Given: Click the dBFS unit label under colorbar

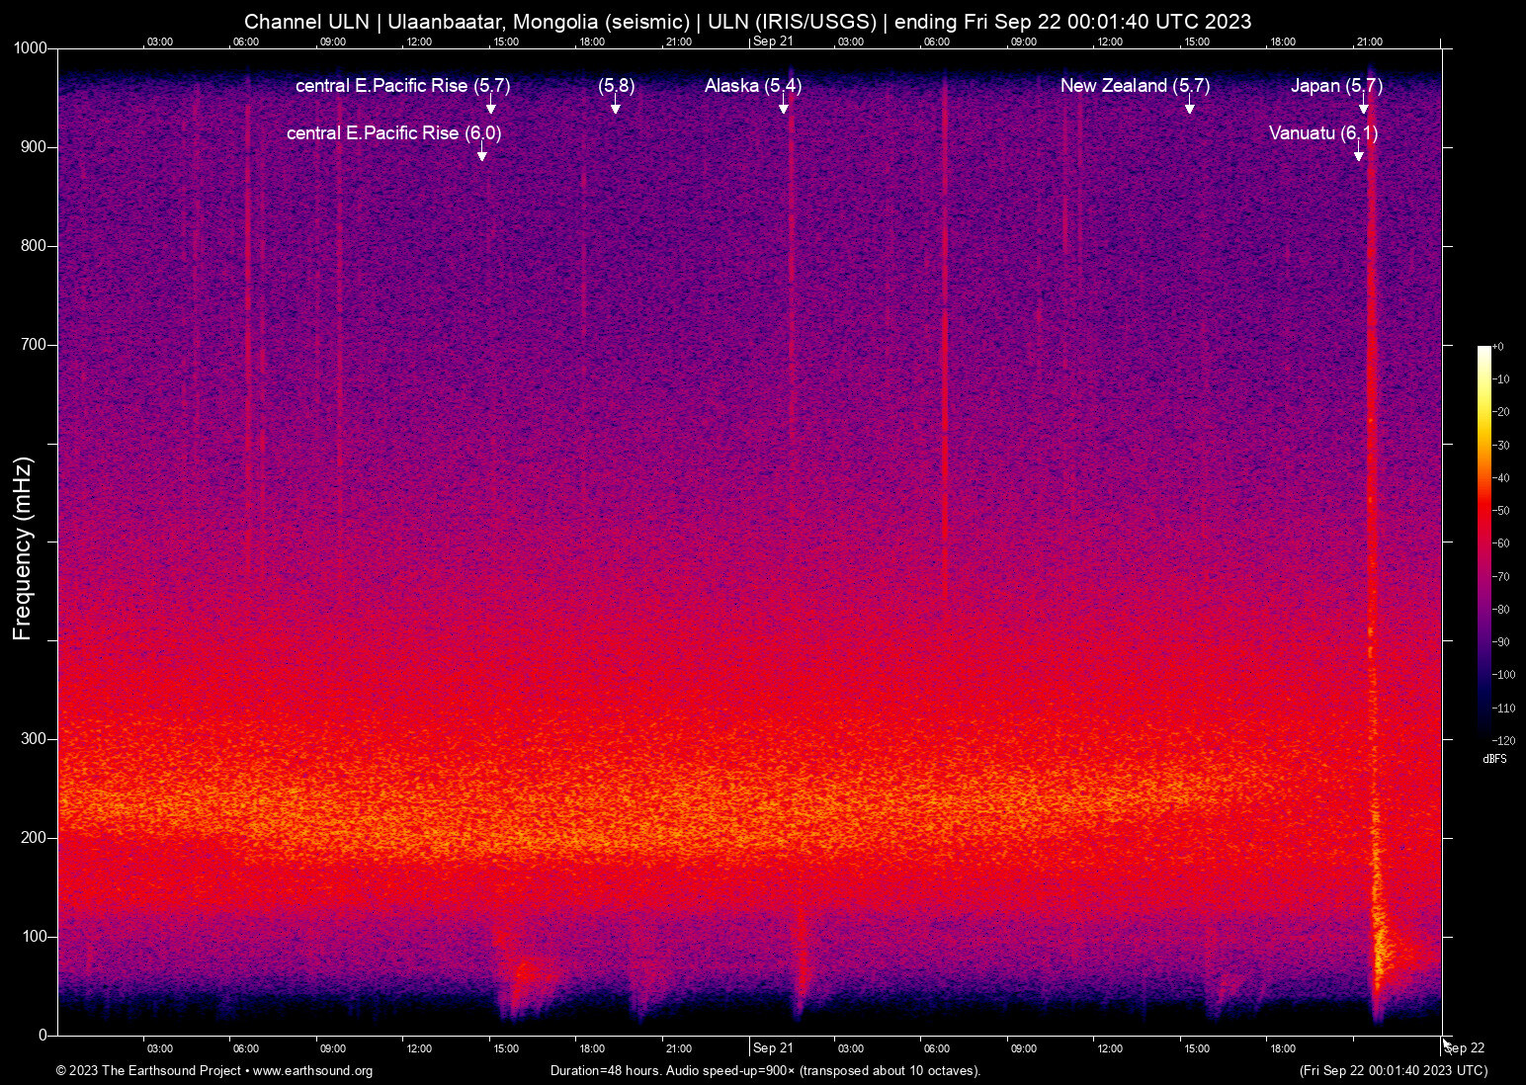Looking at the screenshot, I should (x=1494, y=759).
